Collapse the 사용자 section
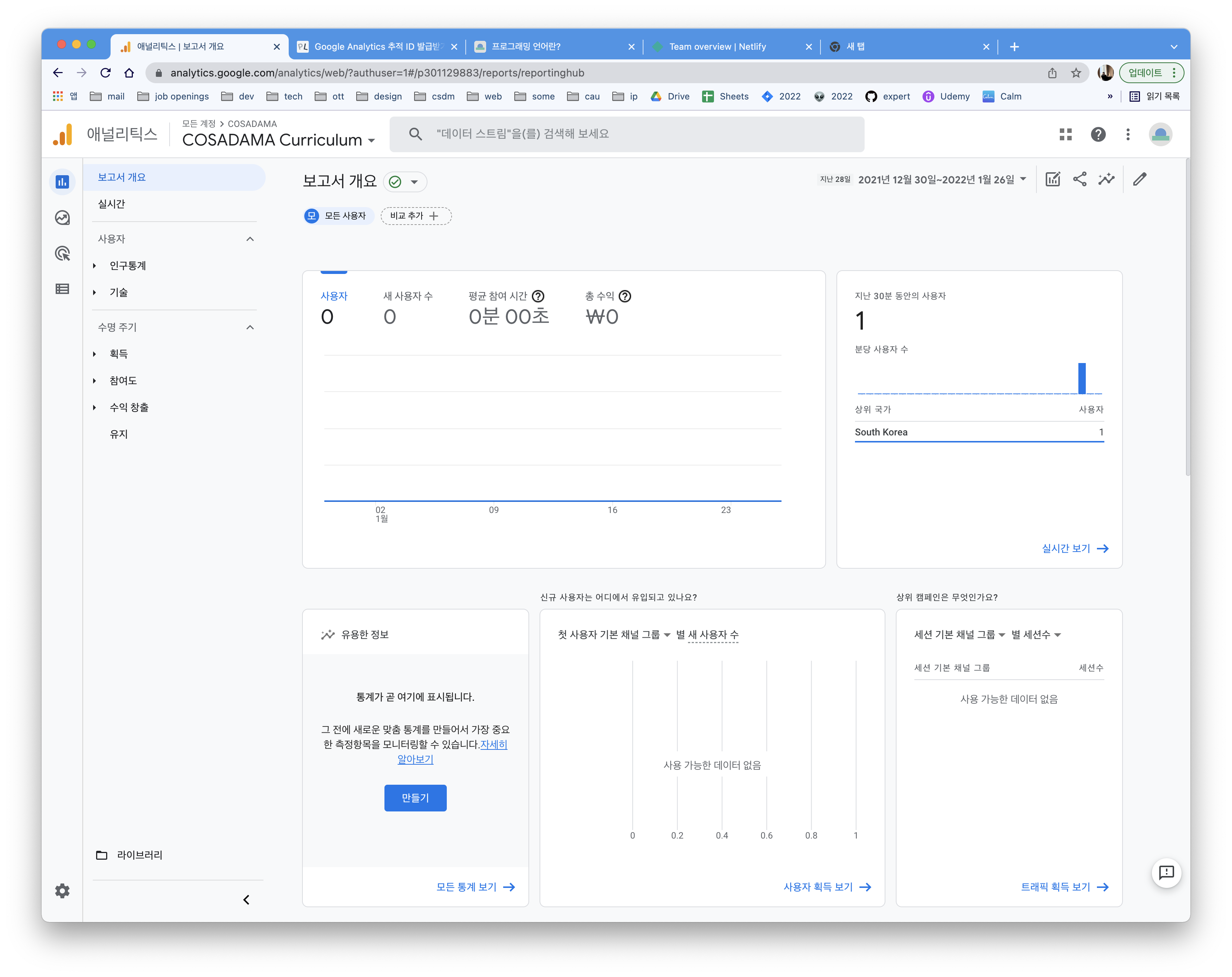The image size is (1232, 977). (249, 239)
